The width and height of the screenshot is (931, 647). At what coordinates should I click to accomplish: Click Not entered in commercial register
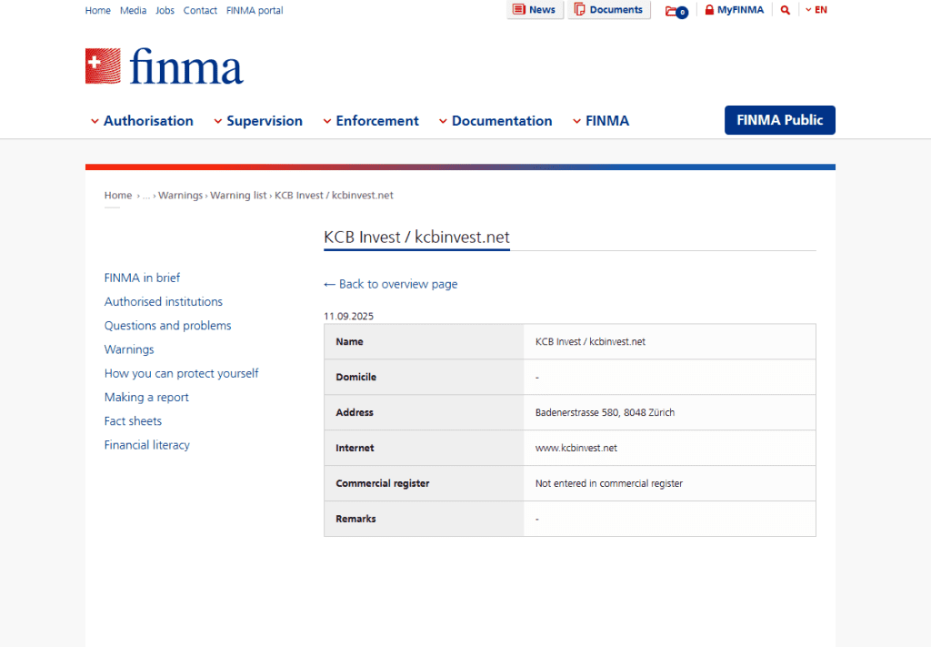[x=608, y=483]
